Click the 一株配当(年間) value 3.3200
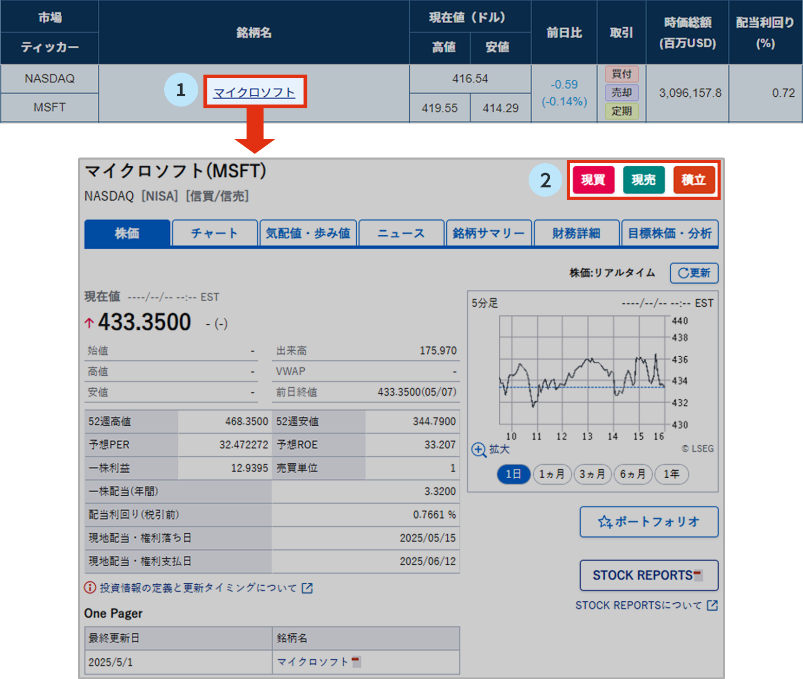Screen dimensions: 803x679 (x=440, y=492)
